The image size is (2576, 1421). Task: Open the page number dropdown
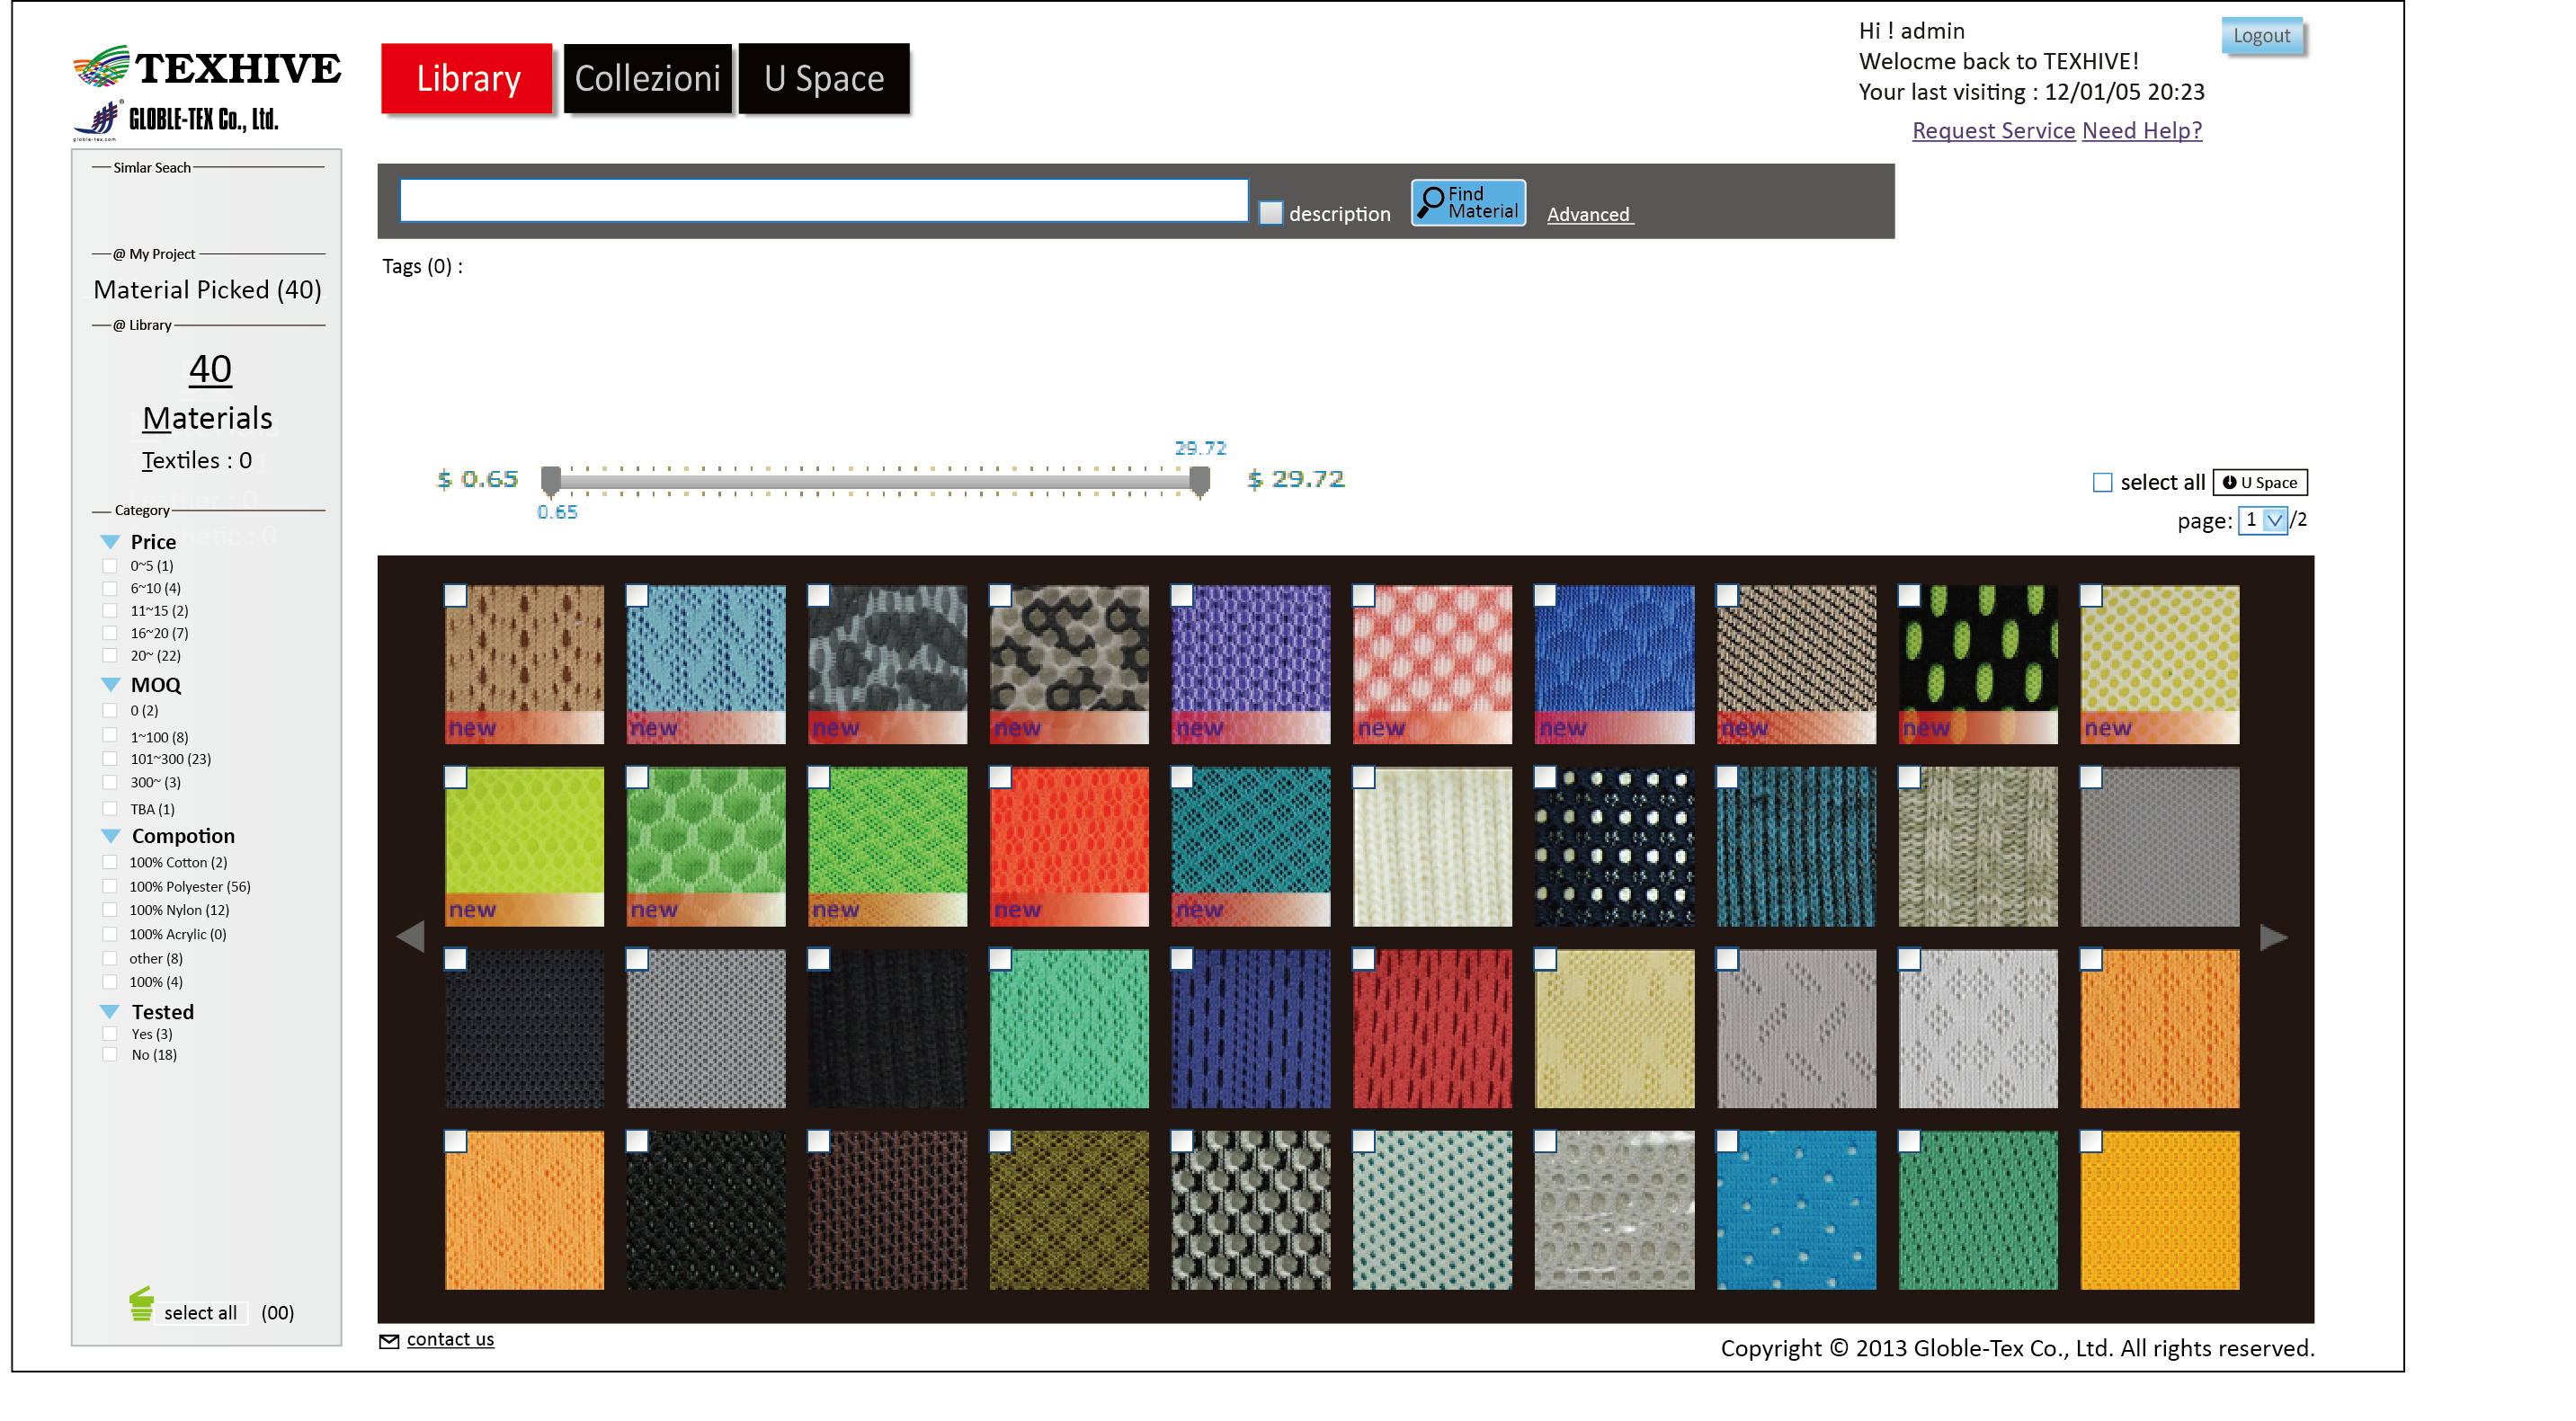(x=2273, y=520)
